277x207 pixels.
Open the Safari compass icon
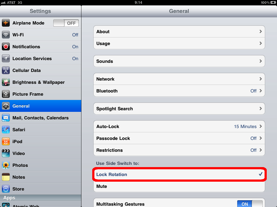click(6, 130)
